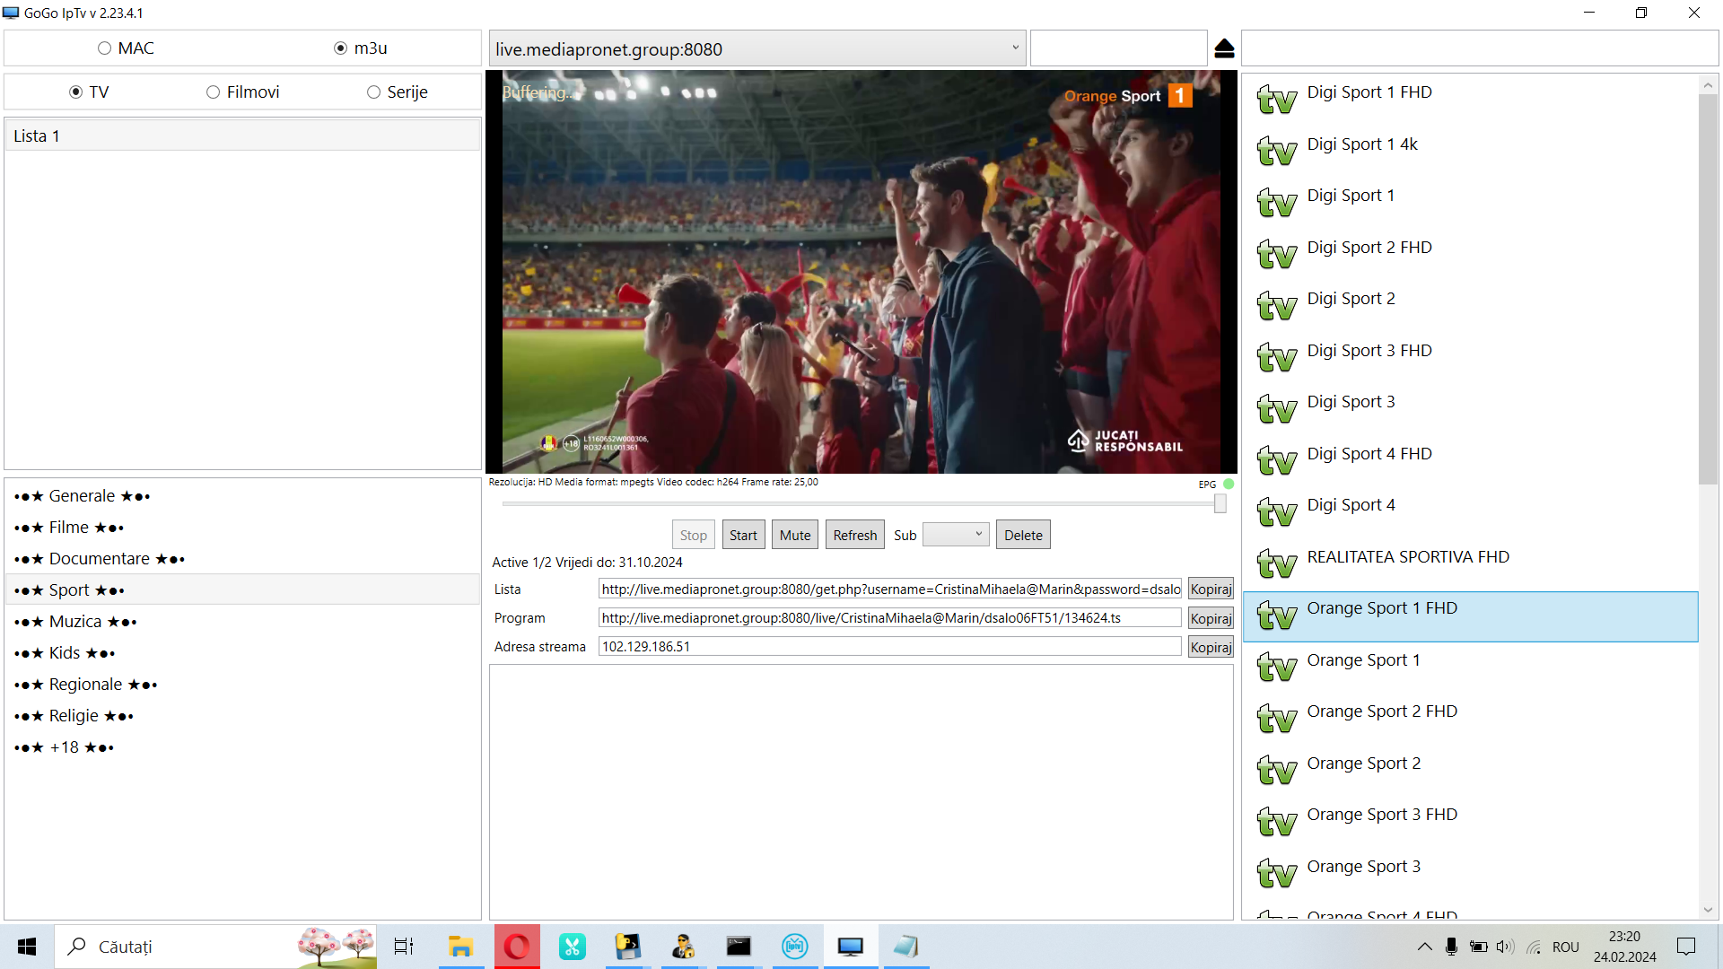
Task: Launch Opera browser from taskbar
Action: [517, 947]
